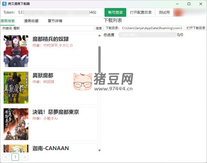Select the title 迦南-CANAAN
The image size is (207, 163).
pyautogui.click(x=51, y=148)
